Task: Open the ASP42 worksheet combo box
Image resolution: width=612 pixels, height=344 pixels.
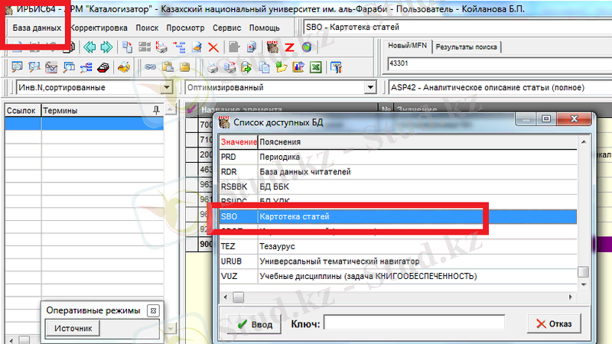Action: tap(500, 87)
